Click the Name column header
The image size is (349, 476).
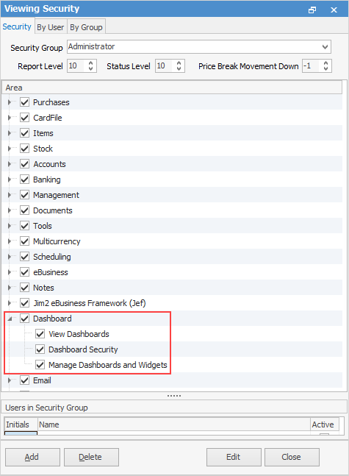174,425
